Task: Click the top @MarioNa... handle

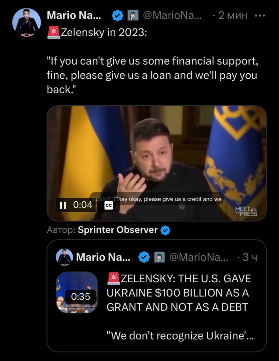Action: pos(172,16)
